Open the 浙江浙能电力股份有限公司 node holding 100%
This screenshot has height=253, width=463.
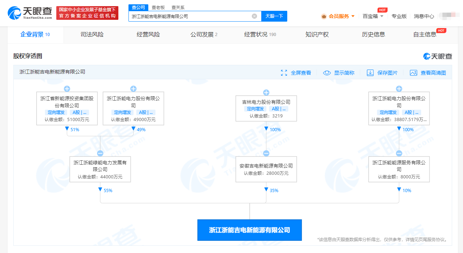(x=399, y=108)
